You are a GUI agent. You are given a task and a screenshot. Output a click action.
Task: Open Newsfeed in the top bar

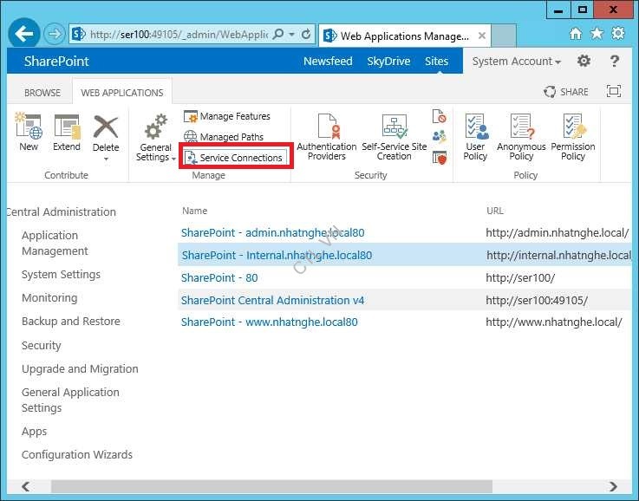[328, 61]
